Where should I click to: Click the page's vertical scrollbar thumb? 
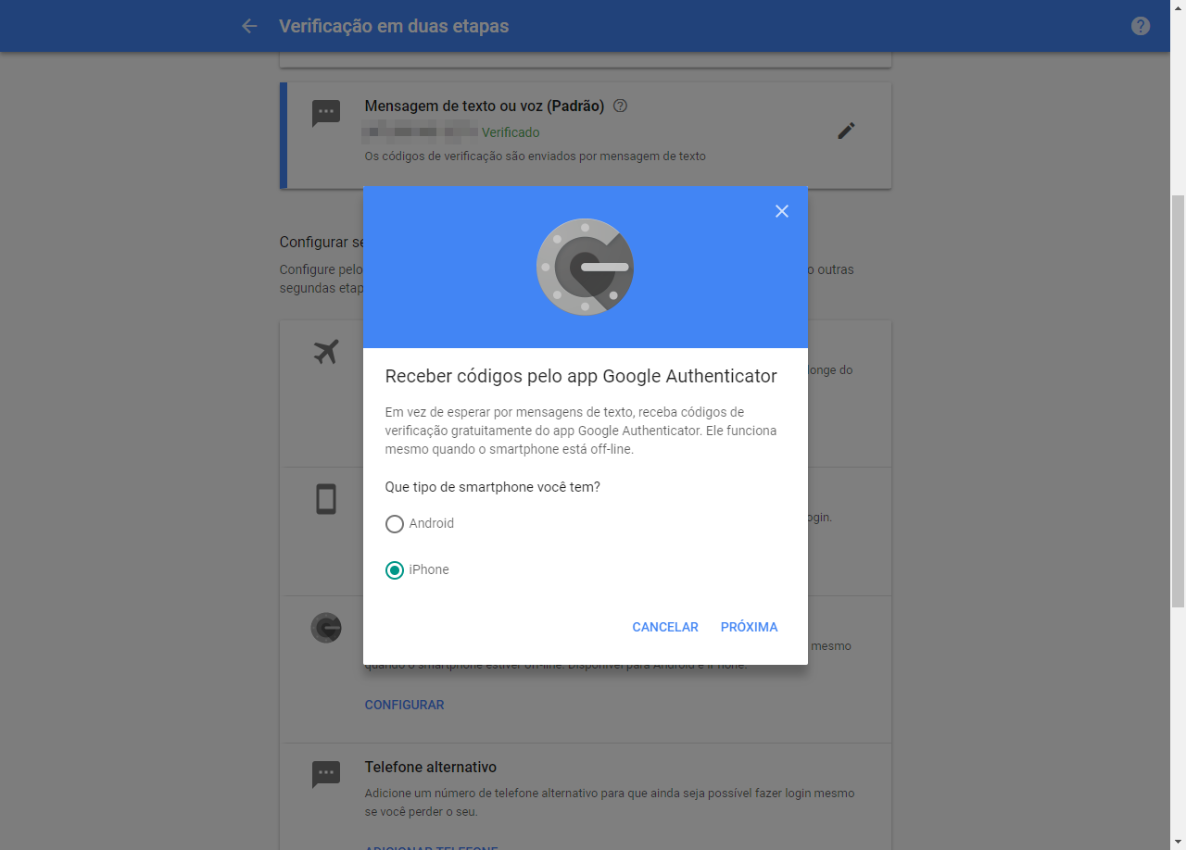coord(1178,401)
